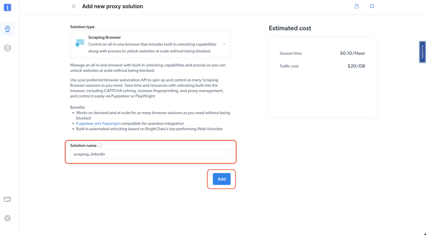
Task: Open the billing card sidebar icon
Action: pyautogui.click(x=7, y=199)
